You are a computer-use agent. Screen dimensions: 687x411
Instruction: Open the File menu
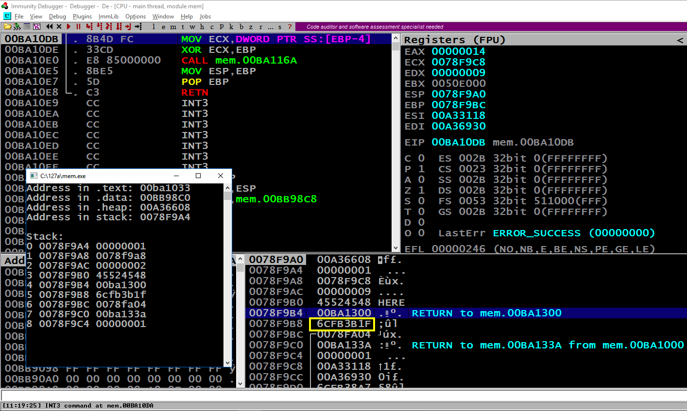point(19,16)
